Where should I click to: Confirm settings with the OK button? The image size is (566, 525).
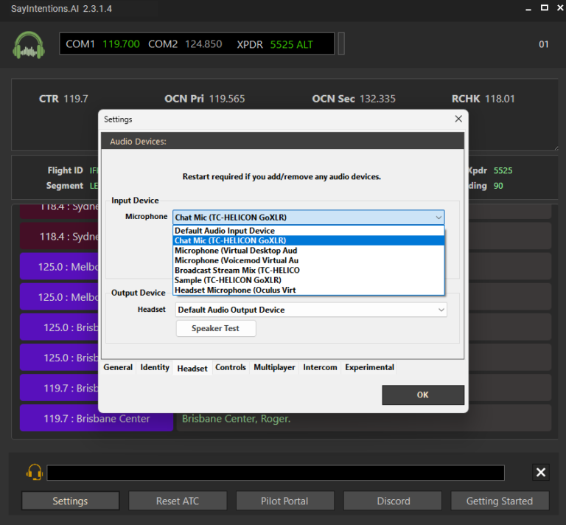coord(422,395)
